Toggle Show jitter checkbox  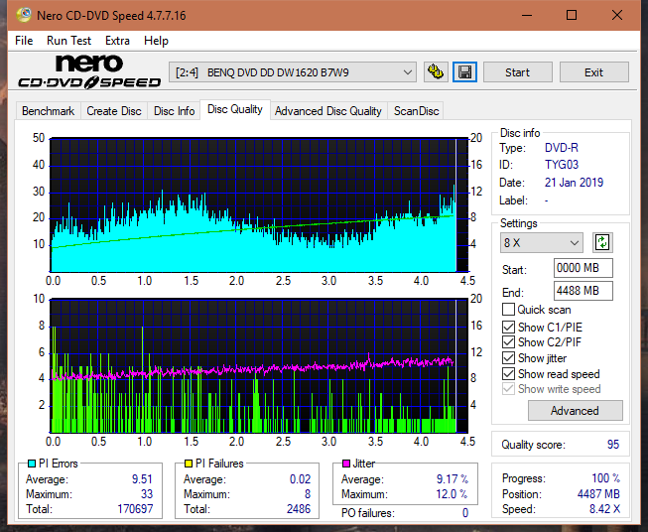[x=508, y=358]
